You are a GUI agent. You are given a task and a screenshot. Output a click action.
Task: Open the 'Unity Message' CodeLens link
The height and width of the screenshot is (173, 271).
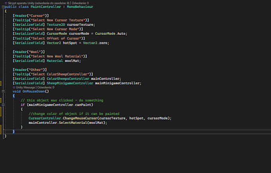pyautogui.click(x=26, y=87)
